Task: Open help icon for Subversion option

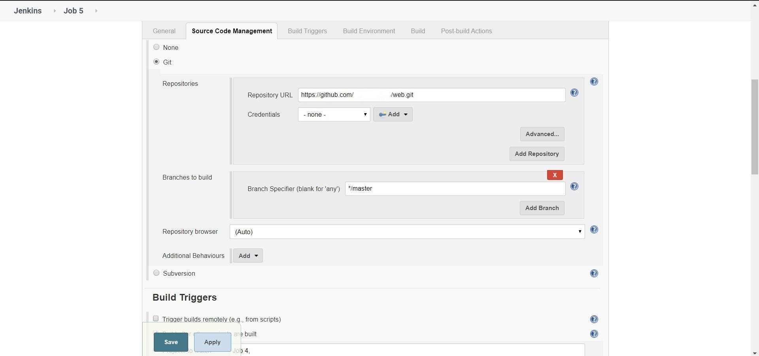Action: pos(594,273)
